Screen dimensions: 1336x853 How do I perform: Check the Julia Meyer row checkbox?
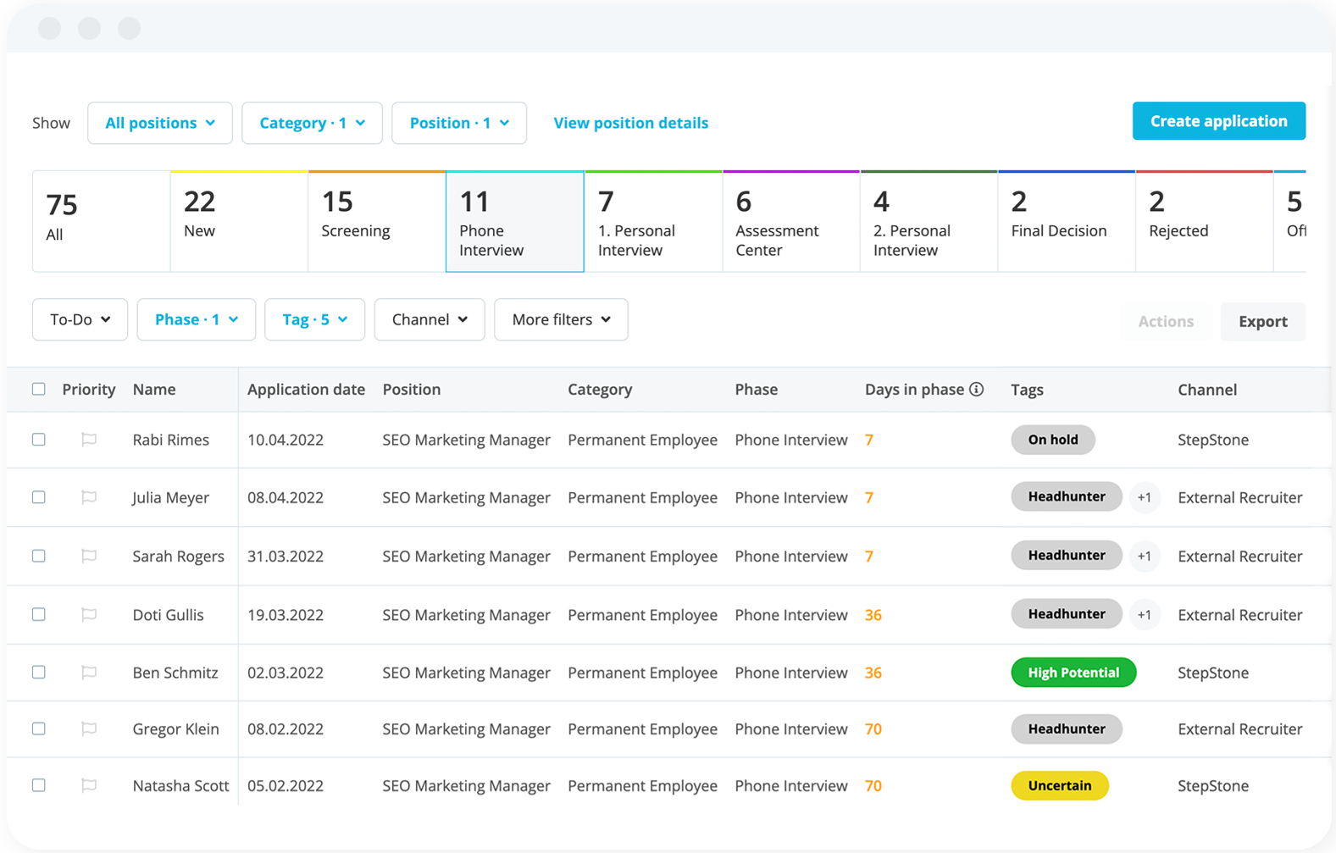coord(39,497)
